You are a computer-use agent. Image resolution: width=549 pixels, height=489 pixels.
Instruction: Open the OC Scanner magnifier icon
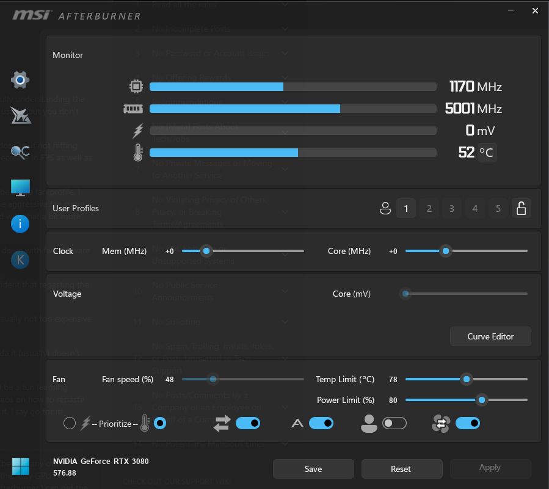pyautogui.click(x=20, y=152)
